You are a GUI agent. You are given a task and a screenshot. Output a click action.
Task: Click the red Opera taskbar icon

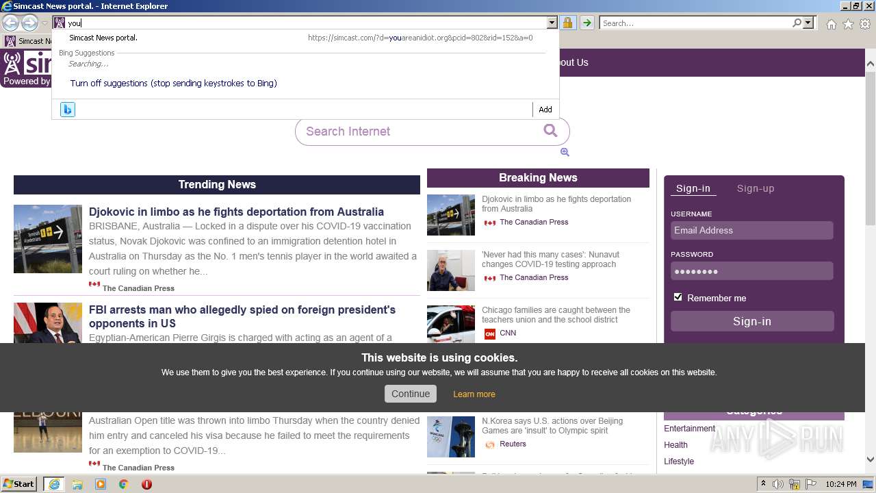tap(146, 484)
